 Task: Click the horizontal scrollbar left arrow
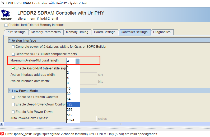click(2, 124)
